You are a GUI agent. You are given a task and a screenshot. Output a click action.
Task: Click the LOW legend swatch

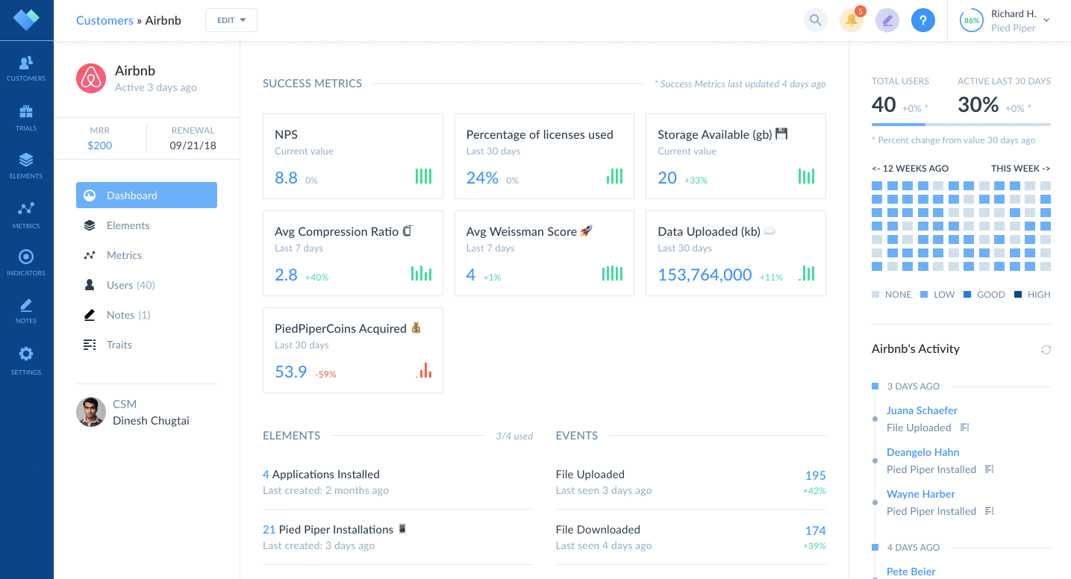click(924, 295)
